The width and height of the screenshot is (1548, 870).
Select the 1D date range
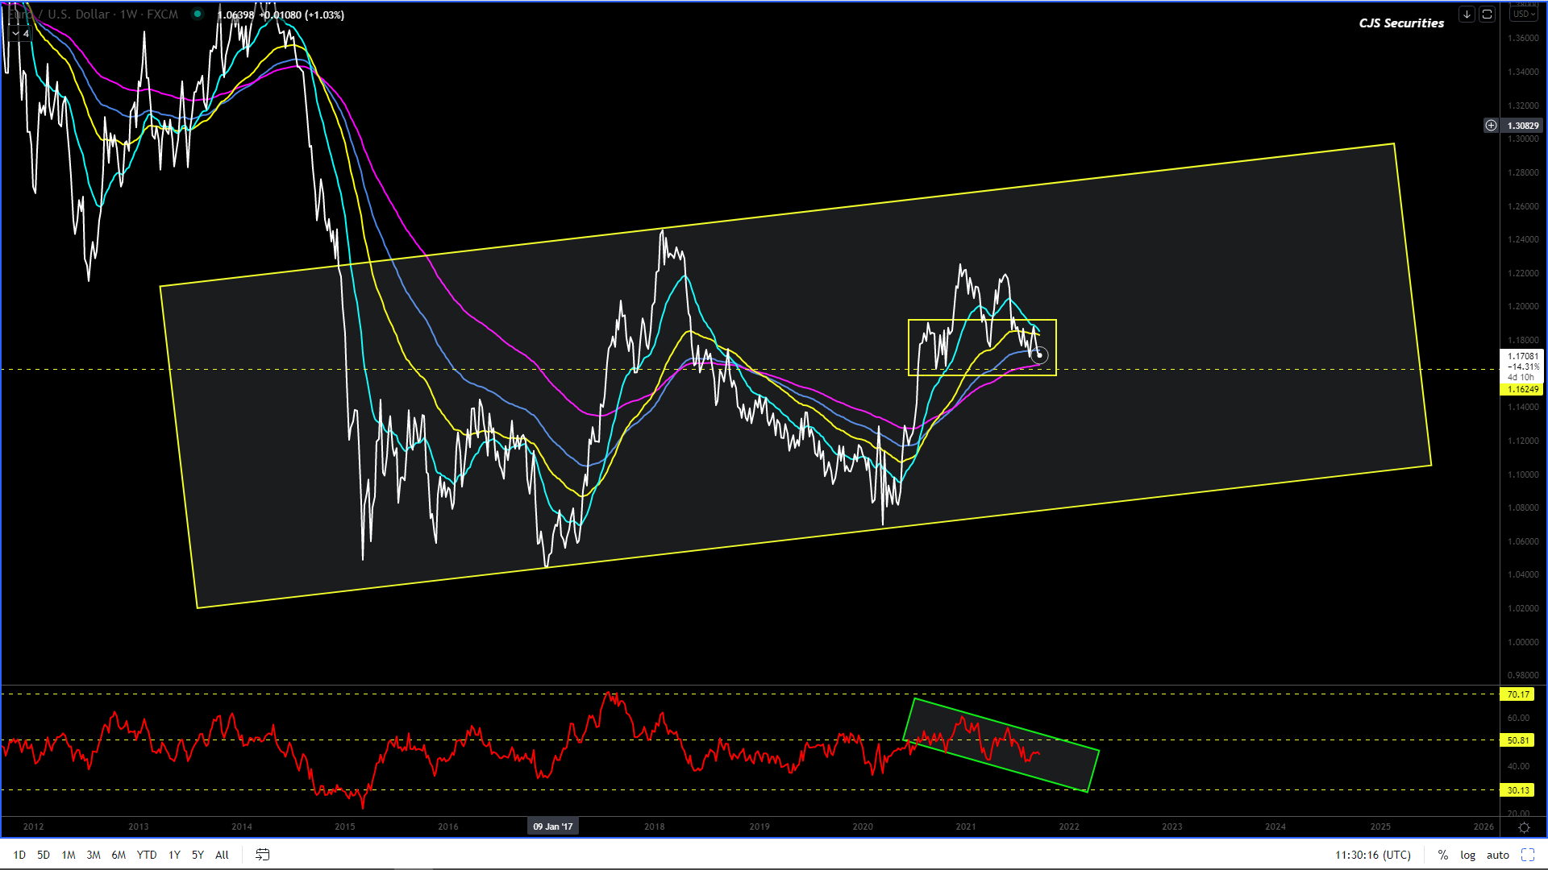(x=19, y=855)
